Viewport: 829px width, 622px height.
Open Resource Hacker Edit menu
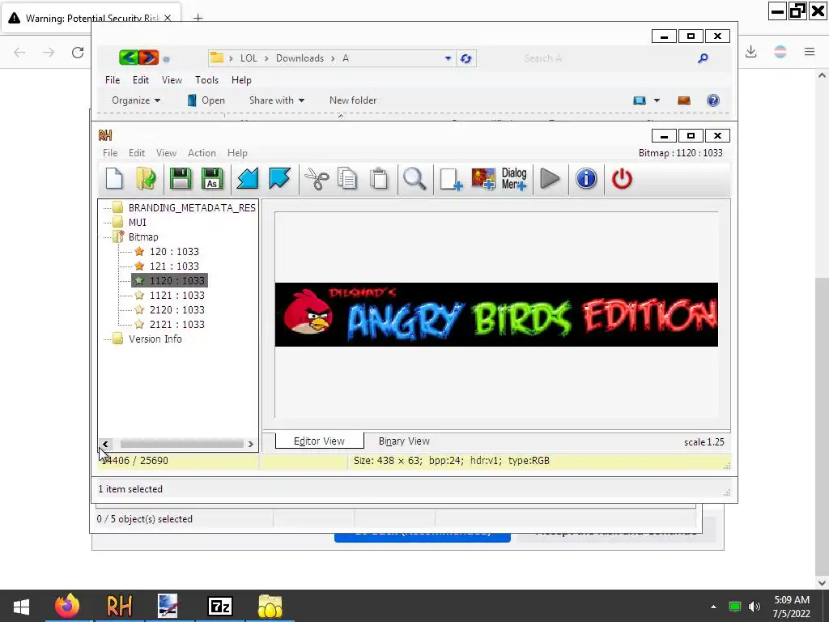point(136,153)
